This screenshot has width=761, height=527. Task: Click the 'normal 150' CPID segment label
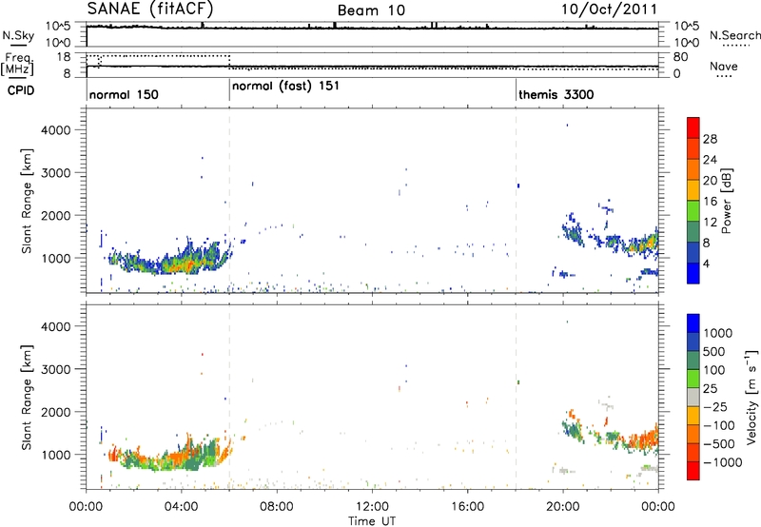(124, 94)
